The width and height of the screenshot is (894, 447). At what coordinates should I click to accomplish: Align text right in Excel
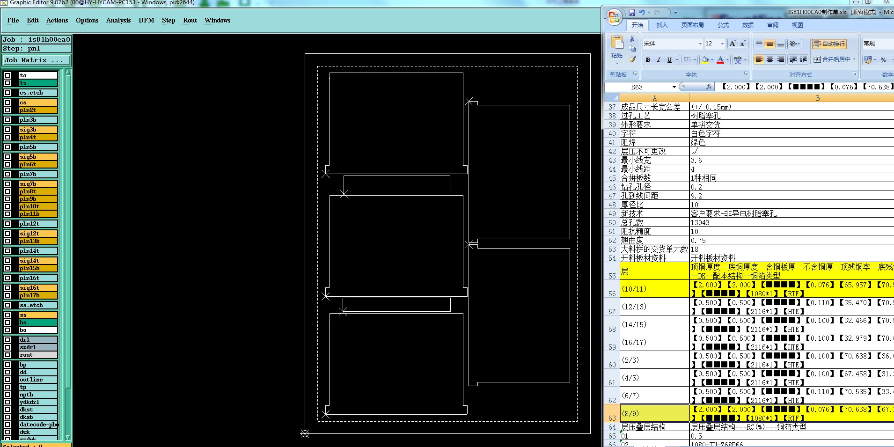click(781, 59)
